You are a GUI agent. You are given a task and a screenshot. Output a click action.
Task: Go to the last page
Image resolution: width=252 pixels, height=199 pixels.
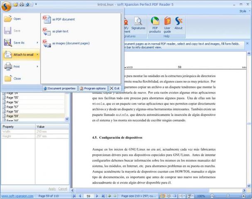pyautogui.click(x=103, y=196)
